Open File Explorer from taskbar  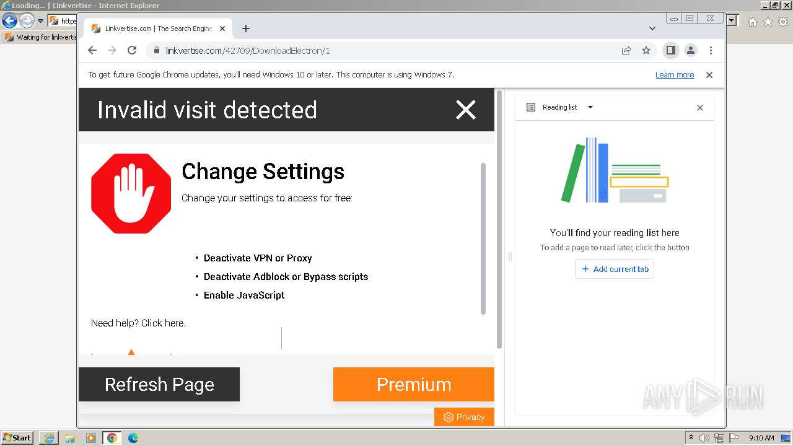click(x=70, y=438)
